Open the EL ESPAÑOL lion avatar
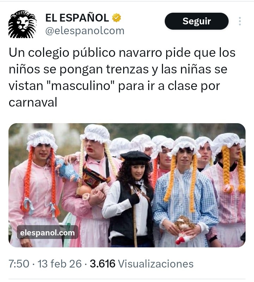254x282 pixels. [x=23, y=24]
